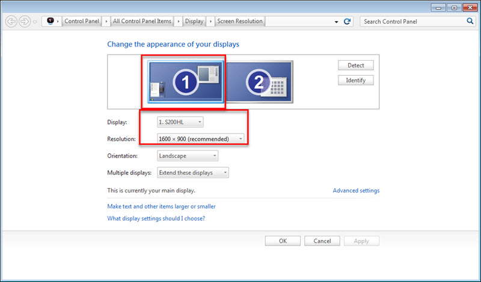Click the Cancel button
The image size is (481, 282).
[322, 241]
